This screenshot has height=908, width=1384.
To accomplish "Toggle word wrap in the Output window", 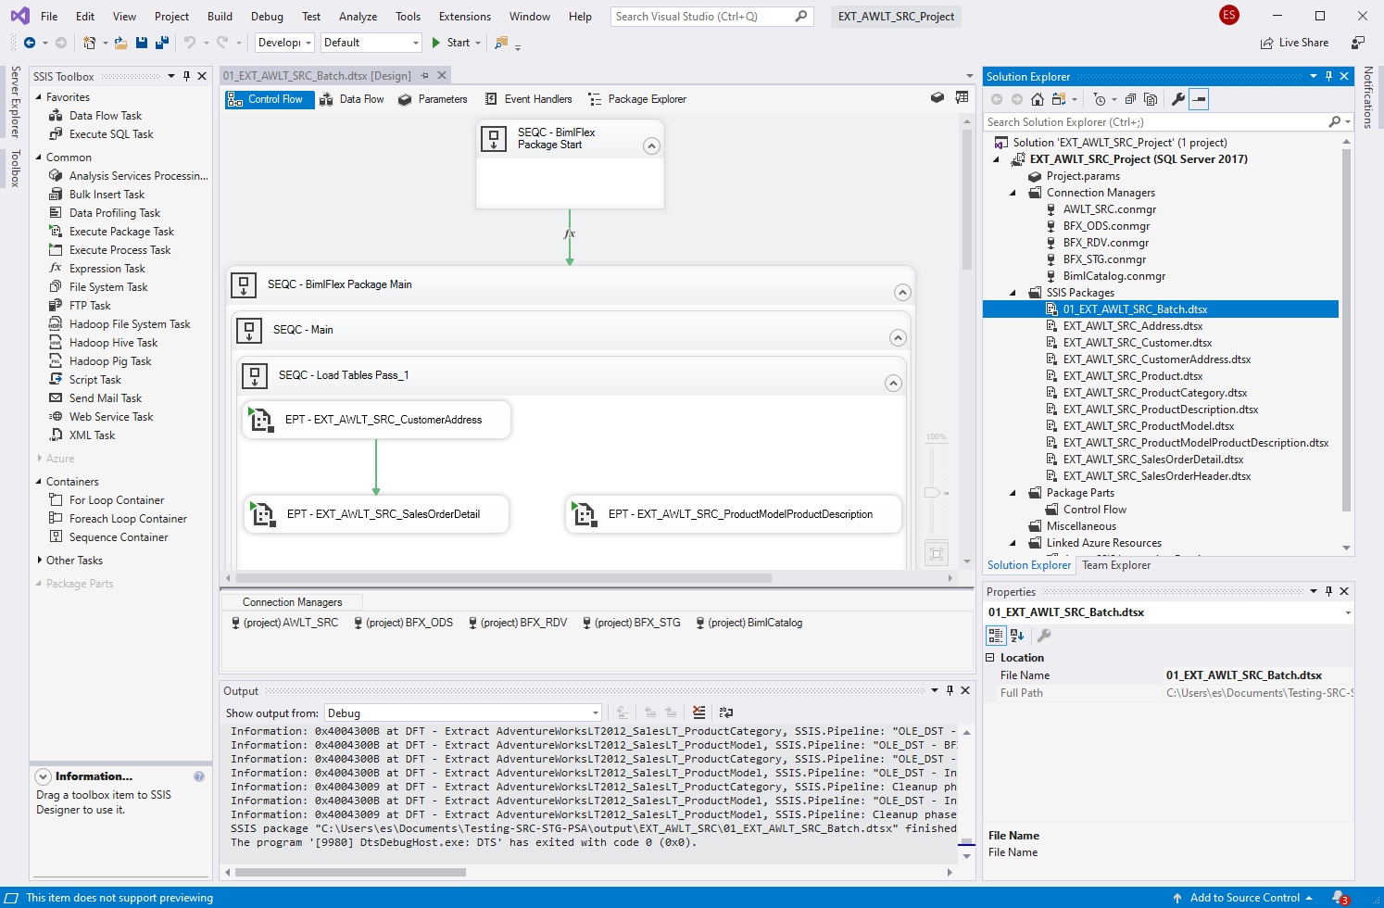I will 725,712.
